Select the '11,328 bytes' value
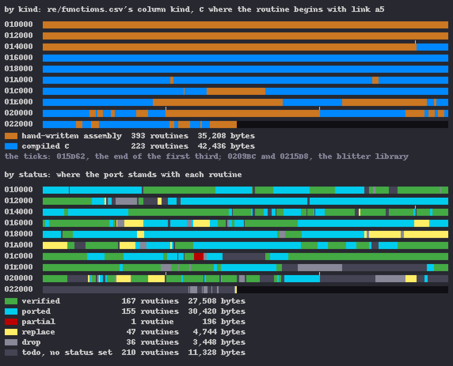 click(x=217, y=353)
